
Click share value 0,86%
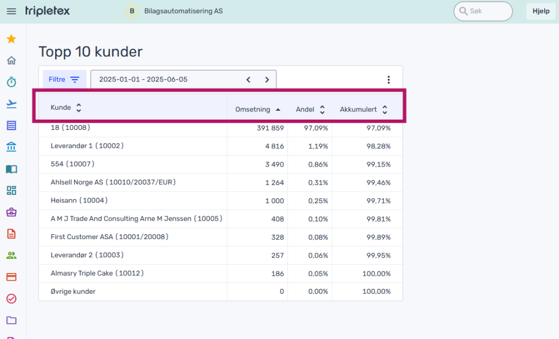[x=318, y=164]
